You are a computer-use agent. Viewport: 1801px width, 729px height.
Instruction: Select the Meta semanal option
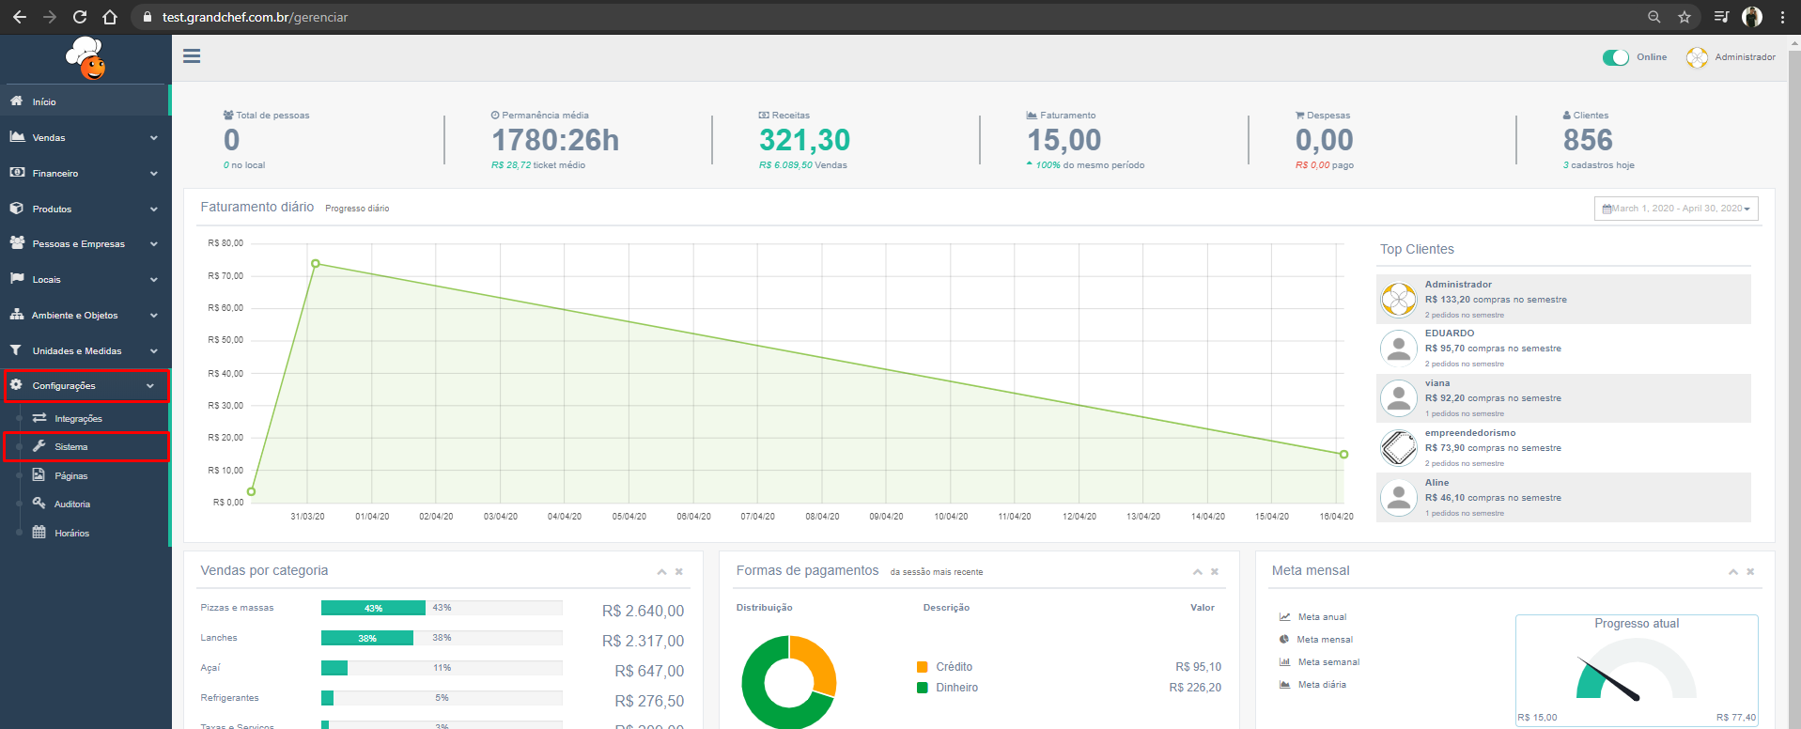[x=1327, y=662]
